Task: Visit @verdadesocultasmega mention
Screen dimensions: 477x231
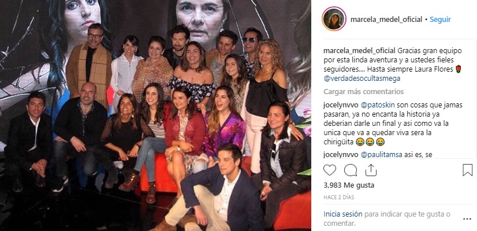Action: [362, 79]
